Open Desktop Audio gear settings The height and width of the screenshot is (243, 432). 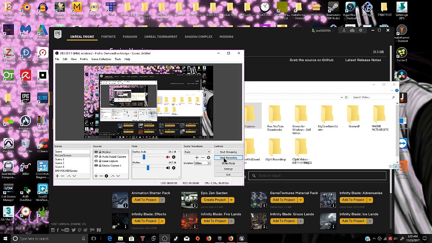[174, 157]
